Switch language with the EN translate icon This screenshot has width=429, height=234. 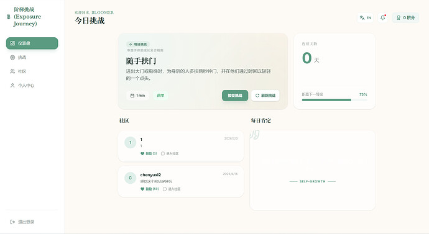(x=365, y=18)
